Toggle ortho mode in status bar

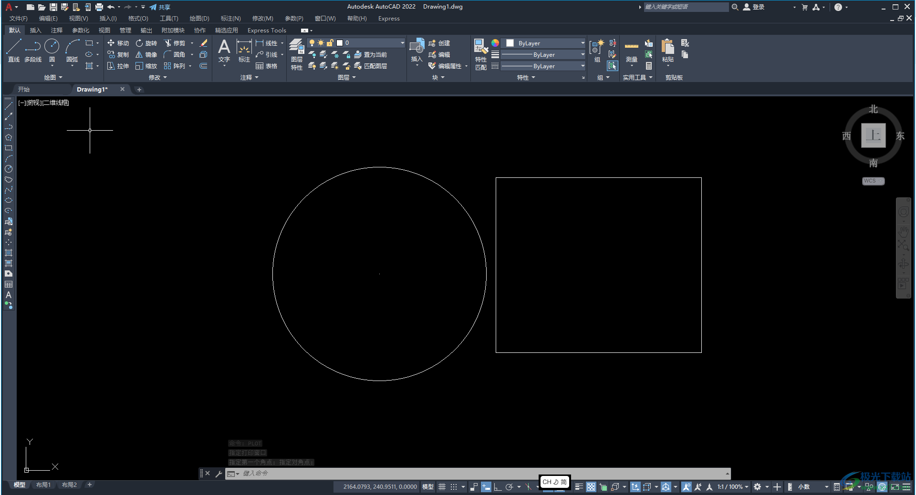click(x=497, y=487)
